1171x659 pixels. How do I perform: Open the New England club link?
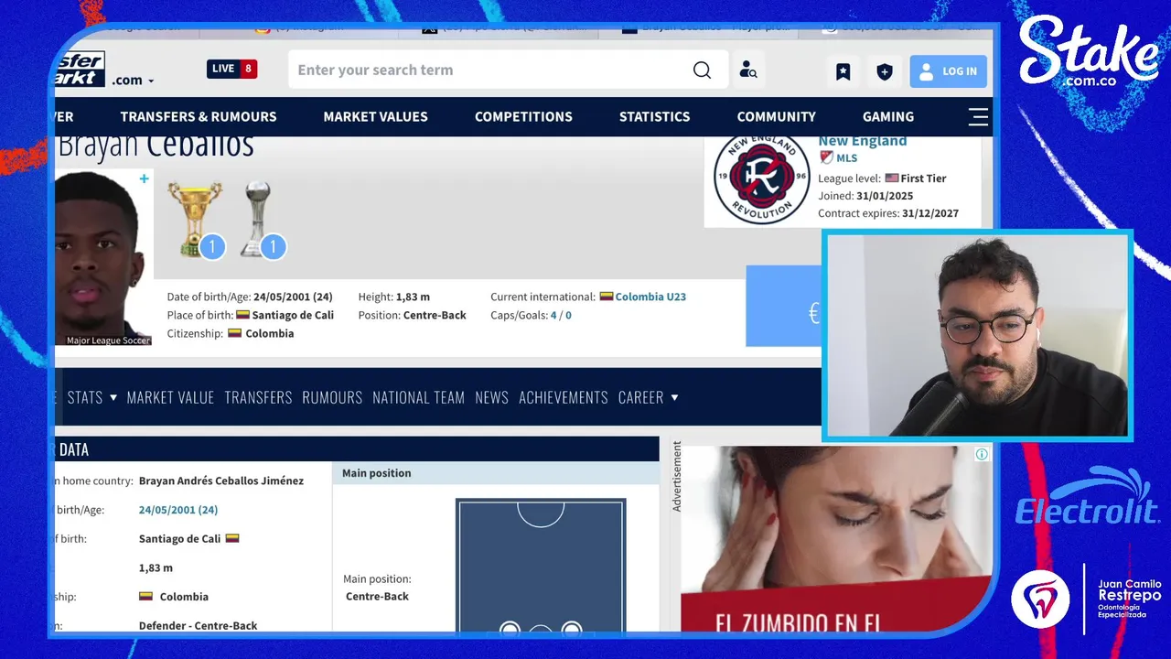(x=862, y=141)
